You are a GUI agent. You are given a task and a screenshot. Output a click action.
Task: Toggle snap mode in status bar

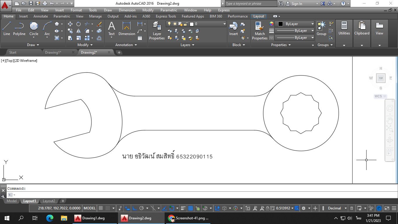pos(108,208)
